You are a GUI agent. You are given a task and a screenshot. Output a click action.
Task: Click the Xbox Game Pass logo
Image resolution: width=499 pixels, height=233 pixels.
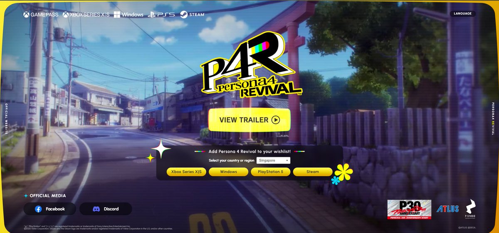(41, 15)
